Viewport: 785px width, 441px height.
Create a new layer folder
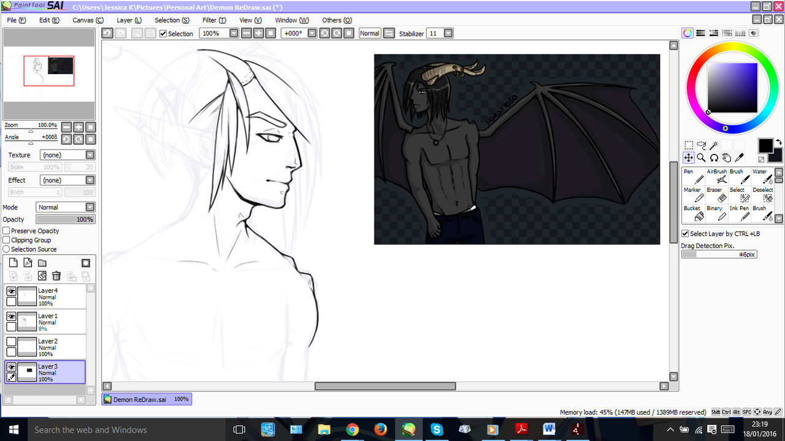42,263
